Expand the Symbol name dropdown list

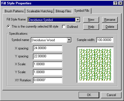(x=69, y=40)
